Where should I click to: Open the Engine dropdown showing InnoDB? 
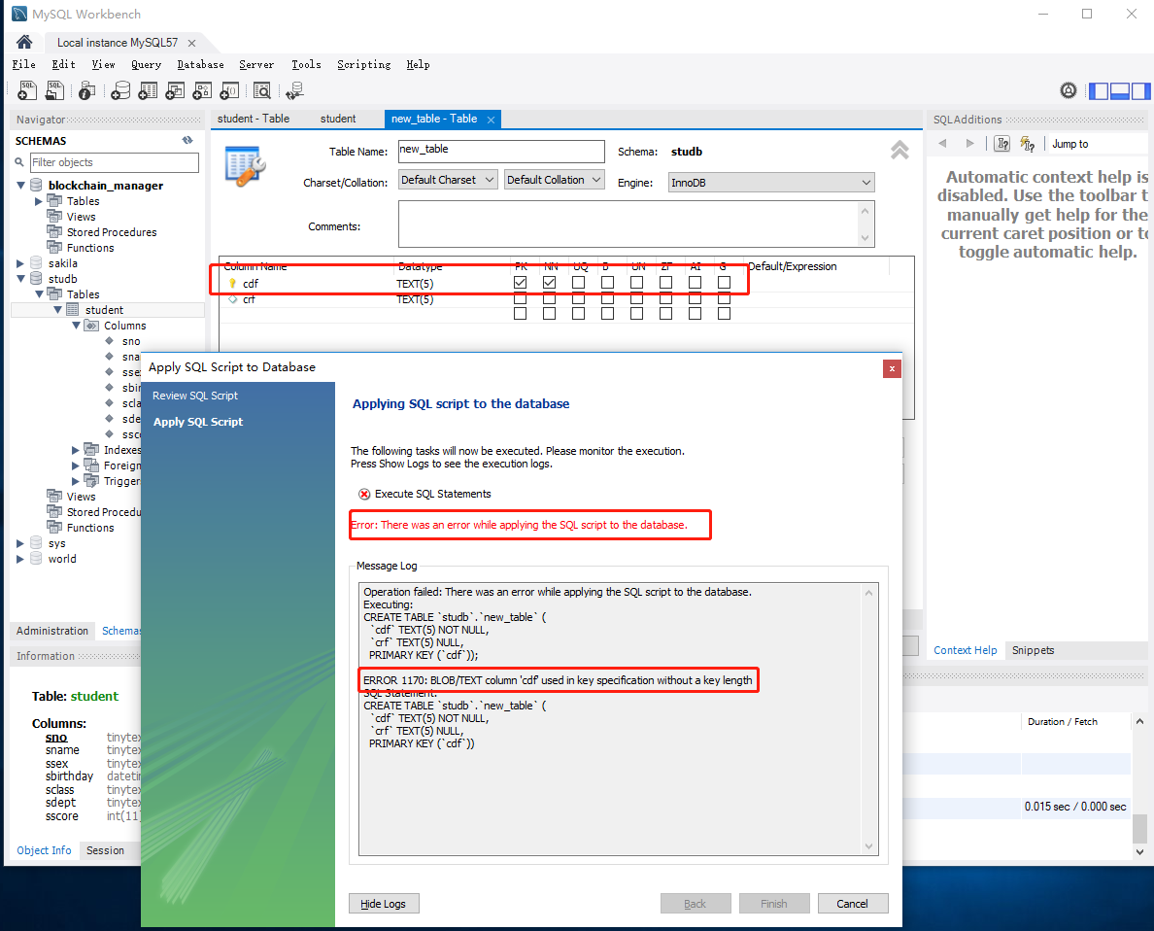770,183
